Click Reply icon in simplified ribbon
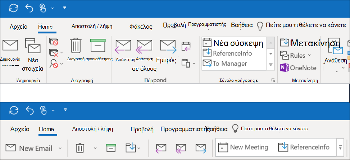350x160 pixels. click(161, 149)
